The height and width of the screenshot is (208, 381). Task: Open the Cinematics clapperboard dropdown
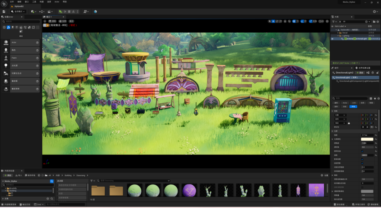[50, 12]
